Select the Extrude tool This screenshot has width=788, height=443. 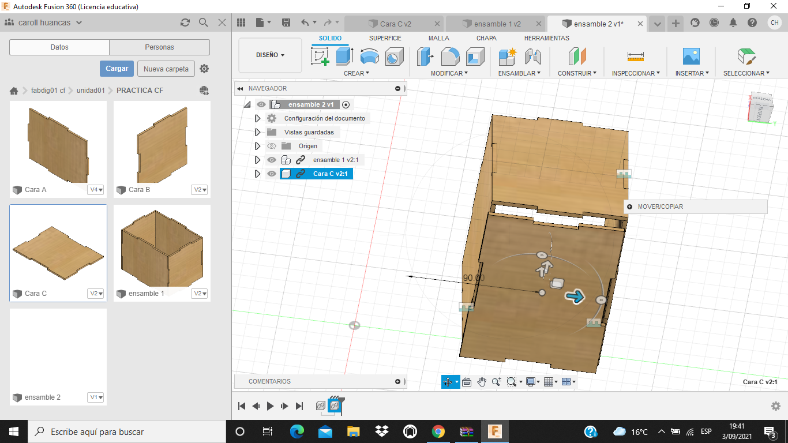(344, 57)
